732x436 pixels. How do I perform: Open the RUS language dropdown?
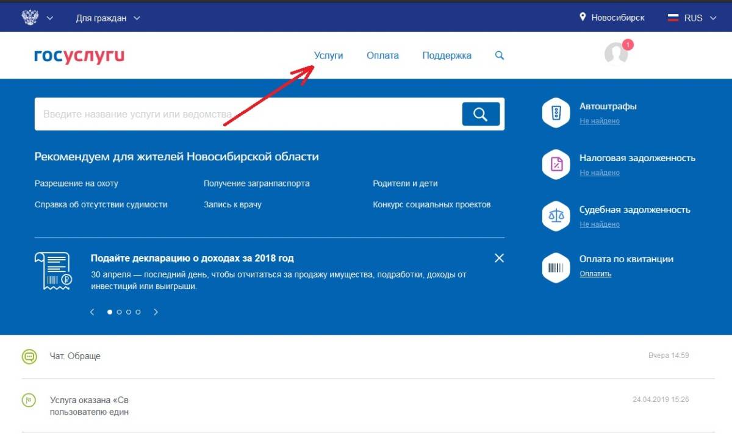pyautogui.click(x=693, y=18)
